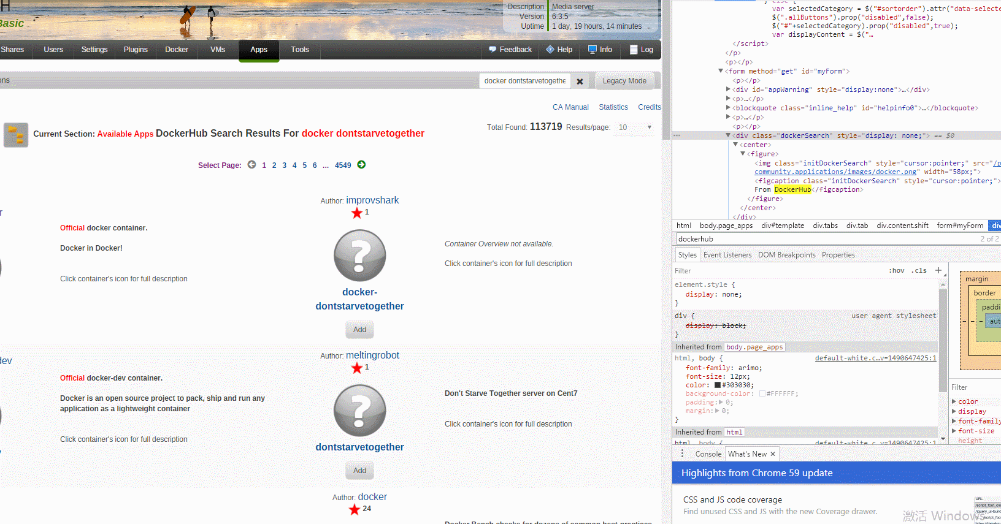Click the docker-dontstarvetogether question mark icon
The width and height of the screenshot is (1001, 524).
point(359,256)
